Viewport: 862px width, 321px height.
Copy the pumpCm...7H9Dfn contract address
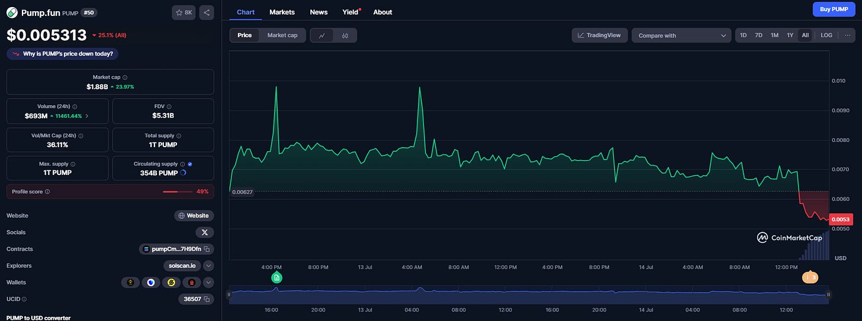pyautogui.click(x=207, y=249)
